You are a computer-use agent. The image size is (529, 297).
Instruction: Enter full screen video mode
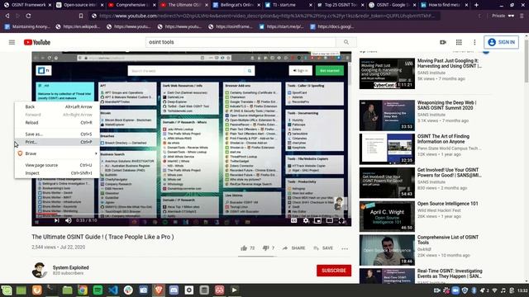tap(341, 220)
